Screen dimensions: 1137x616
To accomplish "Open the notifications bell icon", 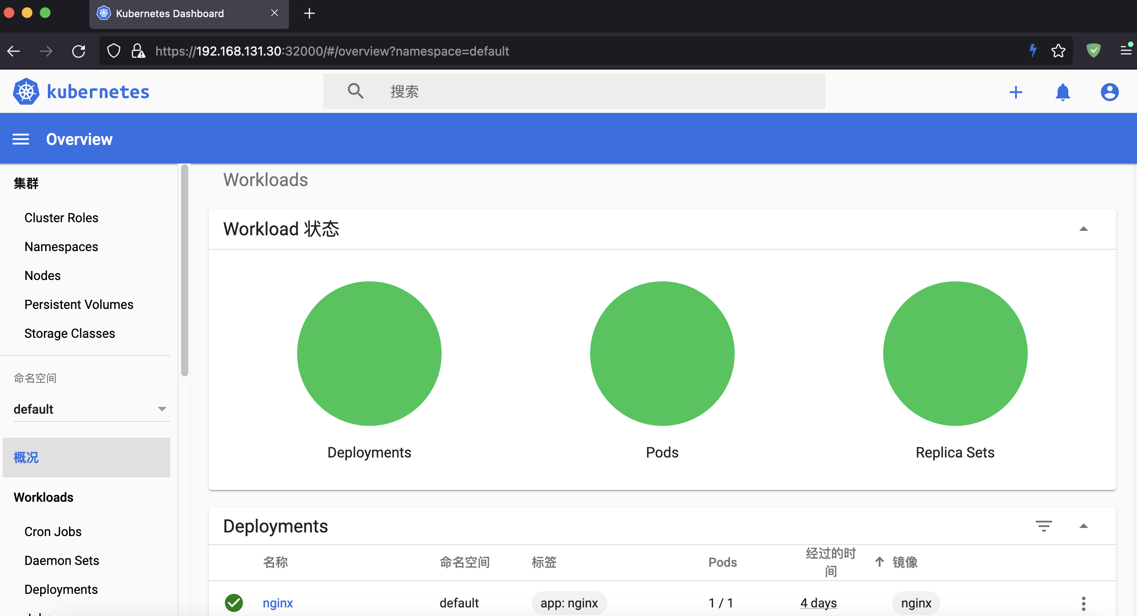I will click(1062, 92).
